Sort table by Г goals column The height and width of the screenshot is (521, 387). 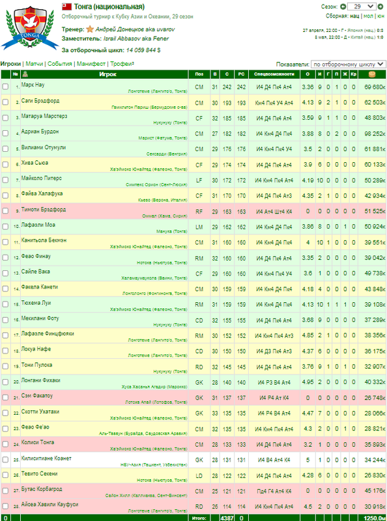coord(328,74)
